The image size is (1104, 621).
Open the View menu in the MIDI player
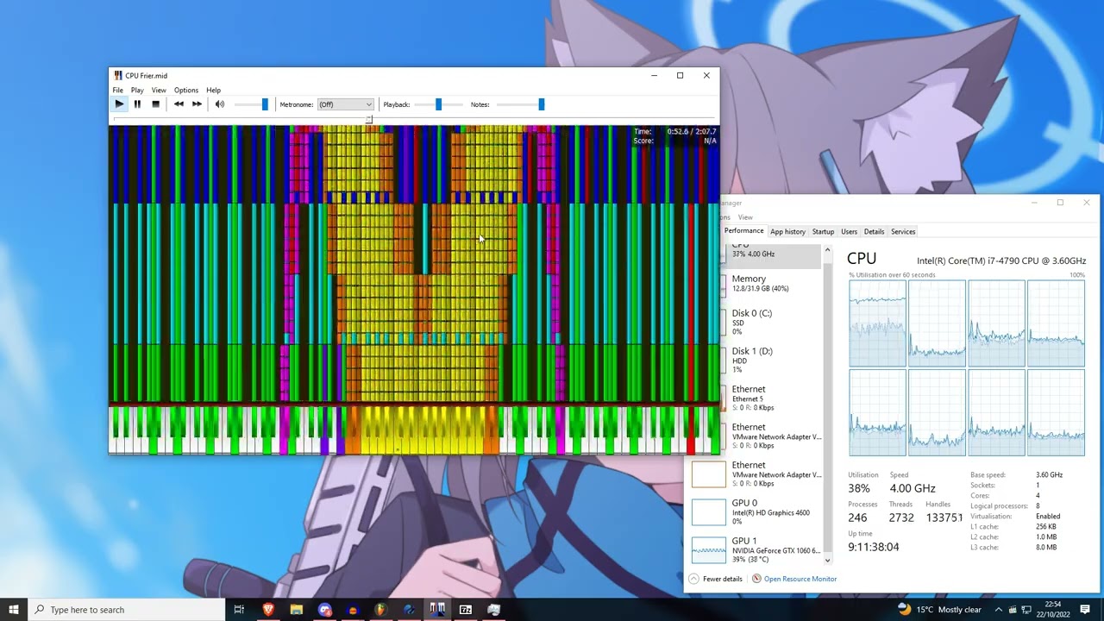(159, 90)
